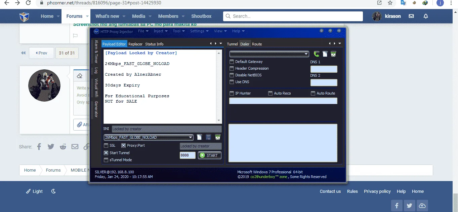Enable Use DNS checkbox
The height and width of the screenshot is (212, 458).
tap(232, 82)
